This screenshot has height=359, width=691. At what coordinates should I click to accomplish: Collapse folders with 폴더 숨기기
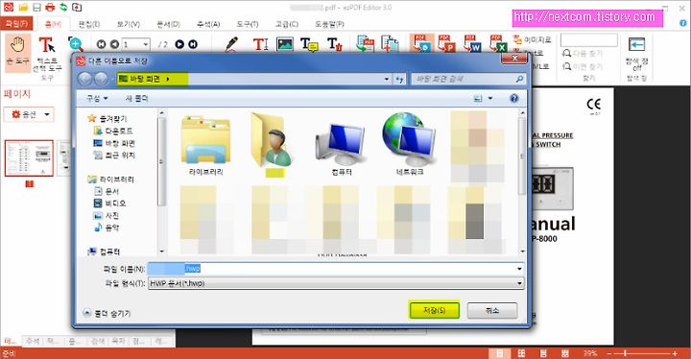(107, 313)
